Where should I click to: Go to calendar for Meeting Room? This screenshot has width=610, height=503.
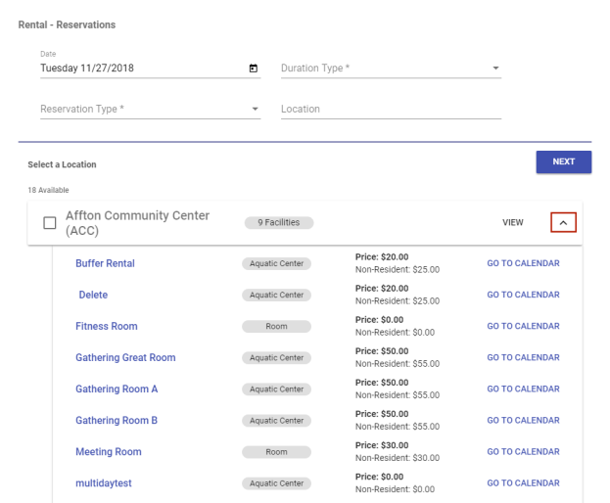coord(523,451)
